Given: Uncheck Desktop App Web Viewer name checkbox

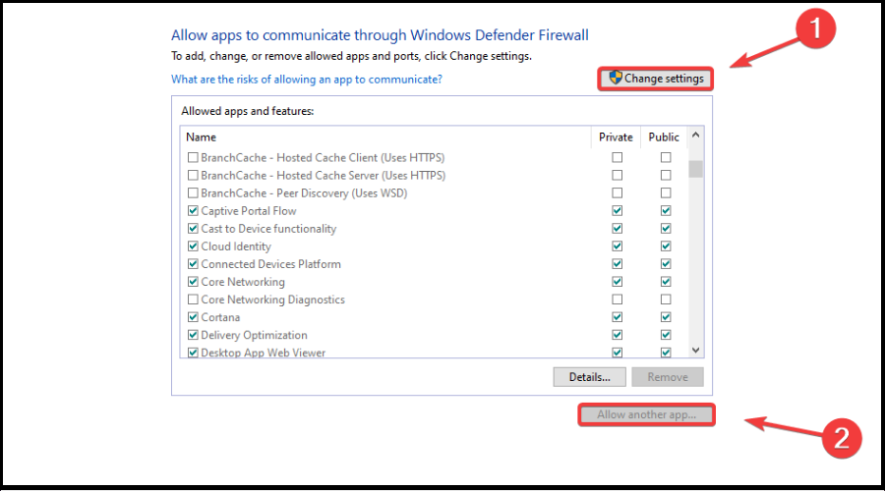Looking at the screenshot, I should 193,353.
